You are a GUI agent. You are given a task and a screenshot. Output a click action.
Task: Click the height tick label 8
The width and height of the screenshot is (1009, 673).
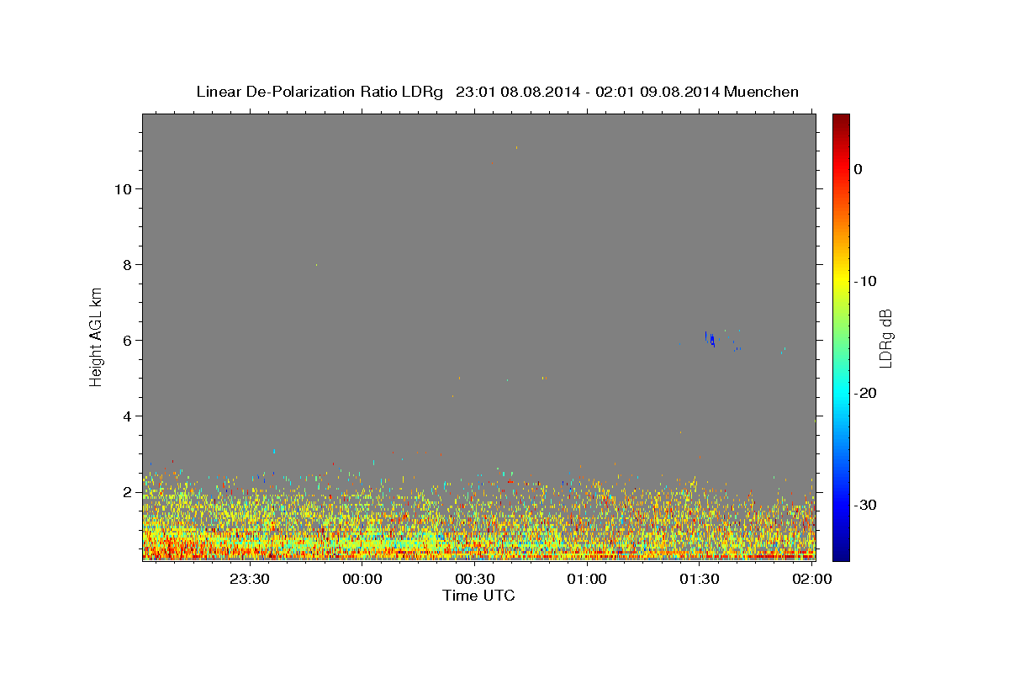pos(126,264)
